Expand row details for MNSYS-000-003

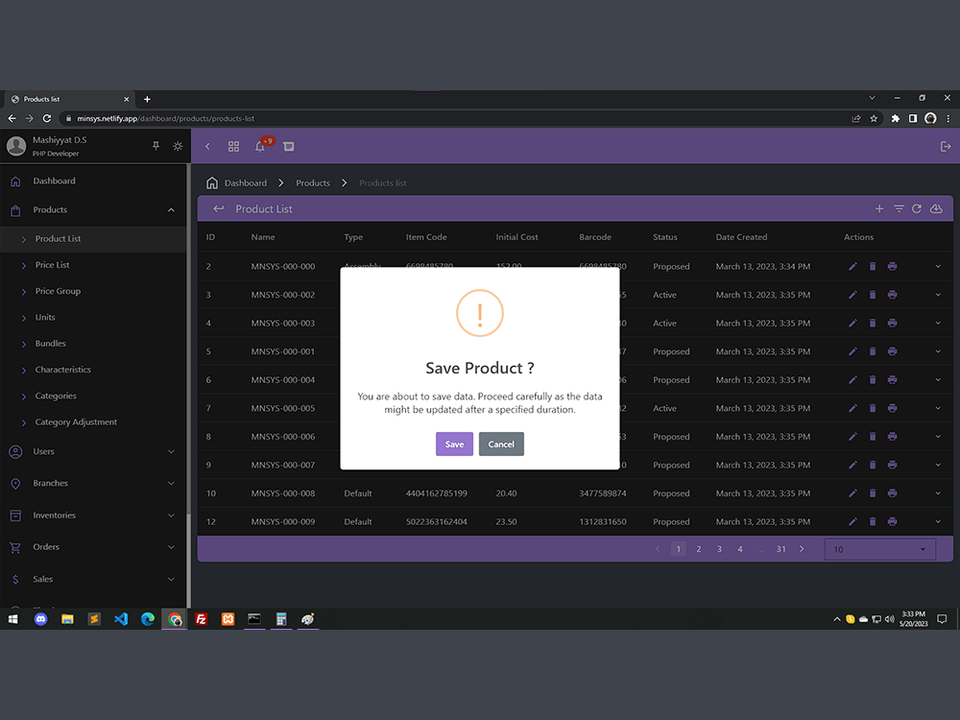click(938, 323)
